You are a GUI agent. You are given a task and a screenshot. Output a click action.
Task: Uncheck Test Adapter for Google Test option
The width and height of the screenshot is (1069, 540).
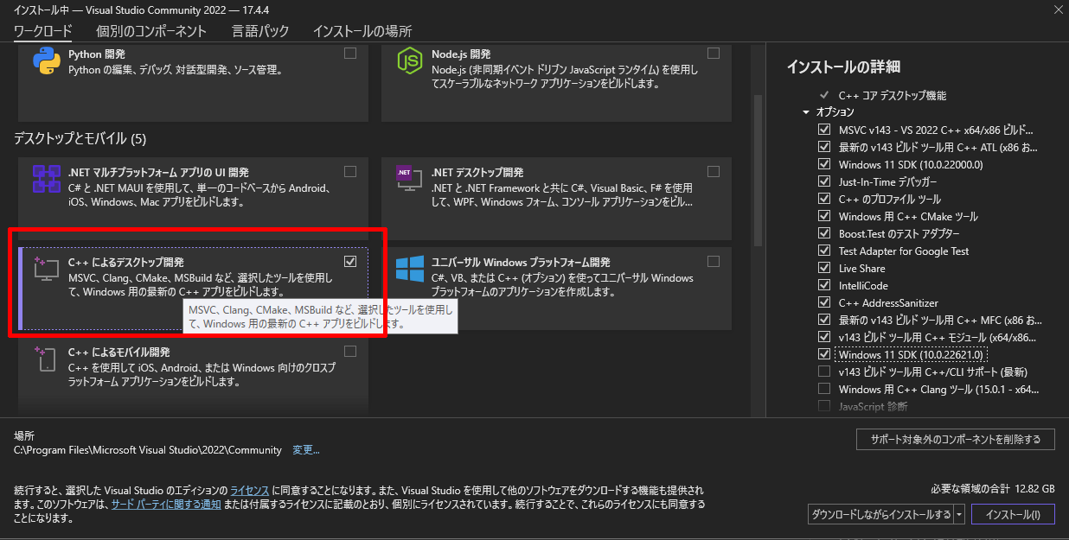[x=824, y=251]
